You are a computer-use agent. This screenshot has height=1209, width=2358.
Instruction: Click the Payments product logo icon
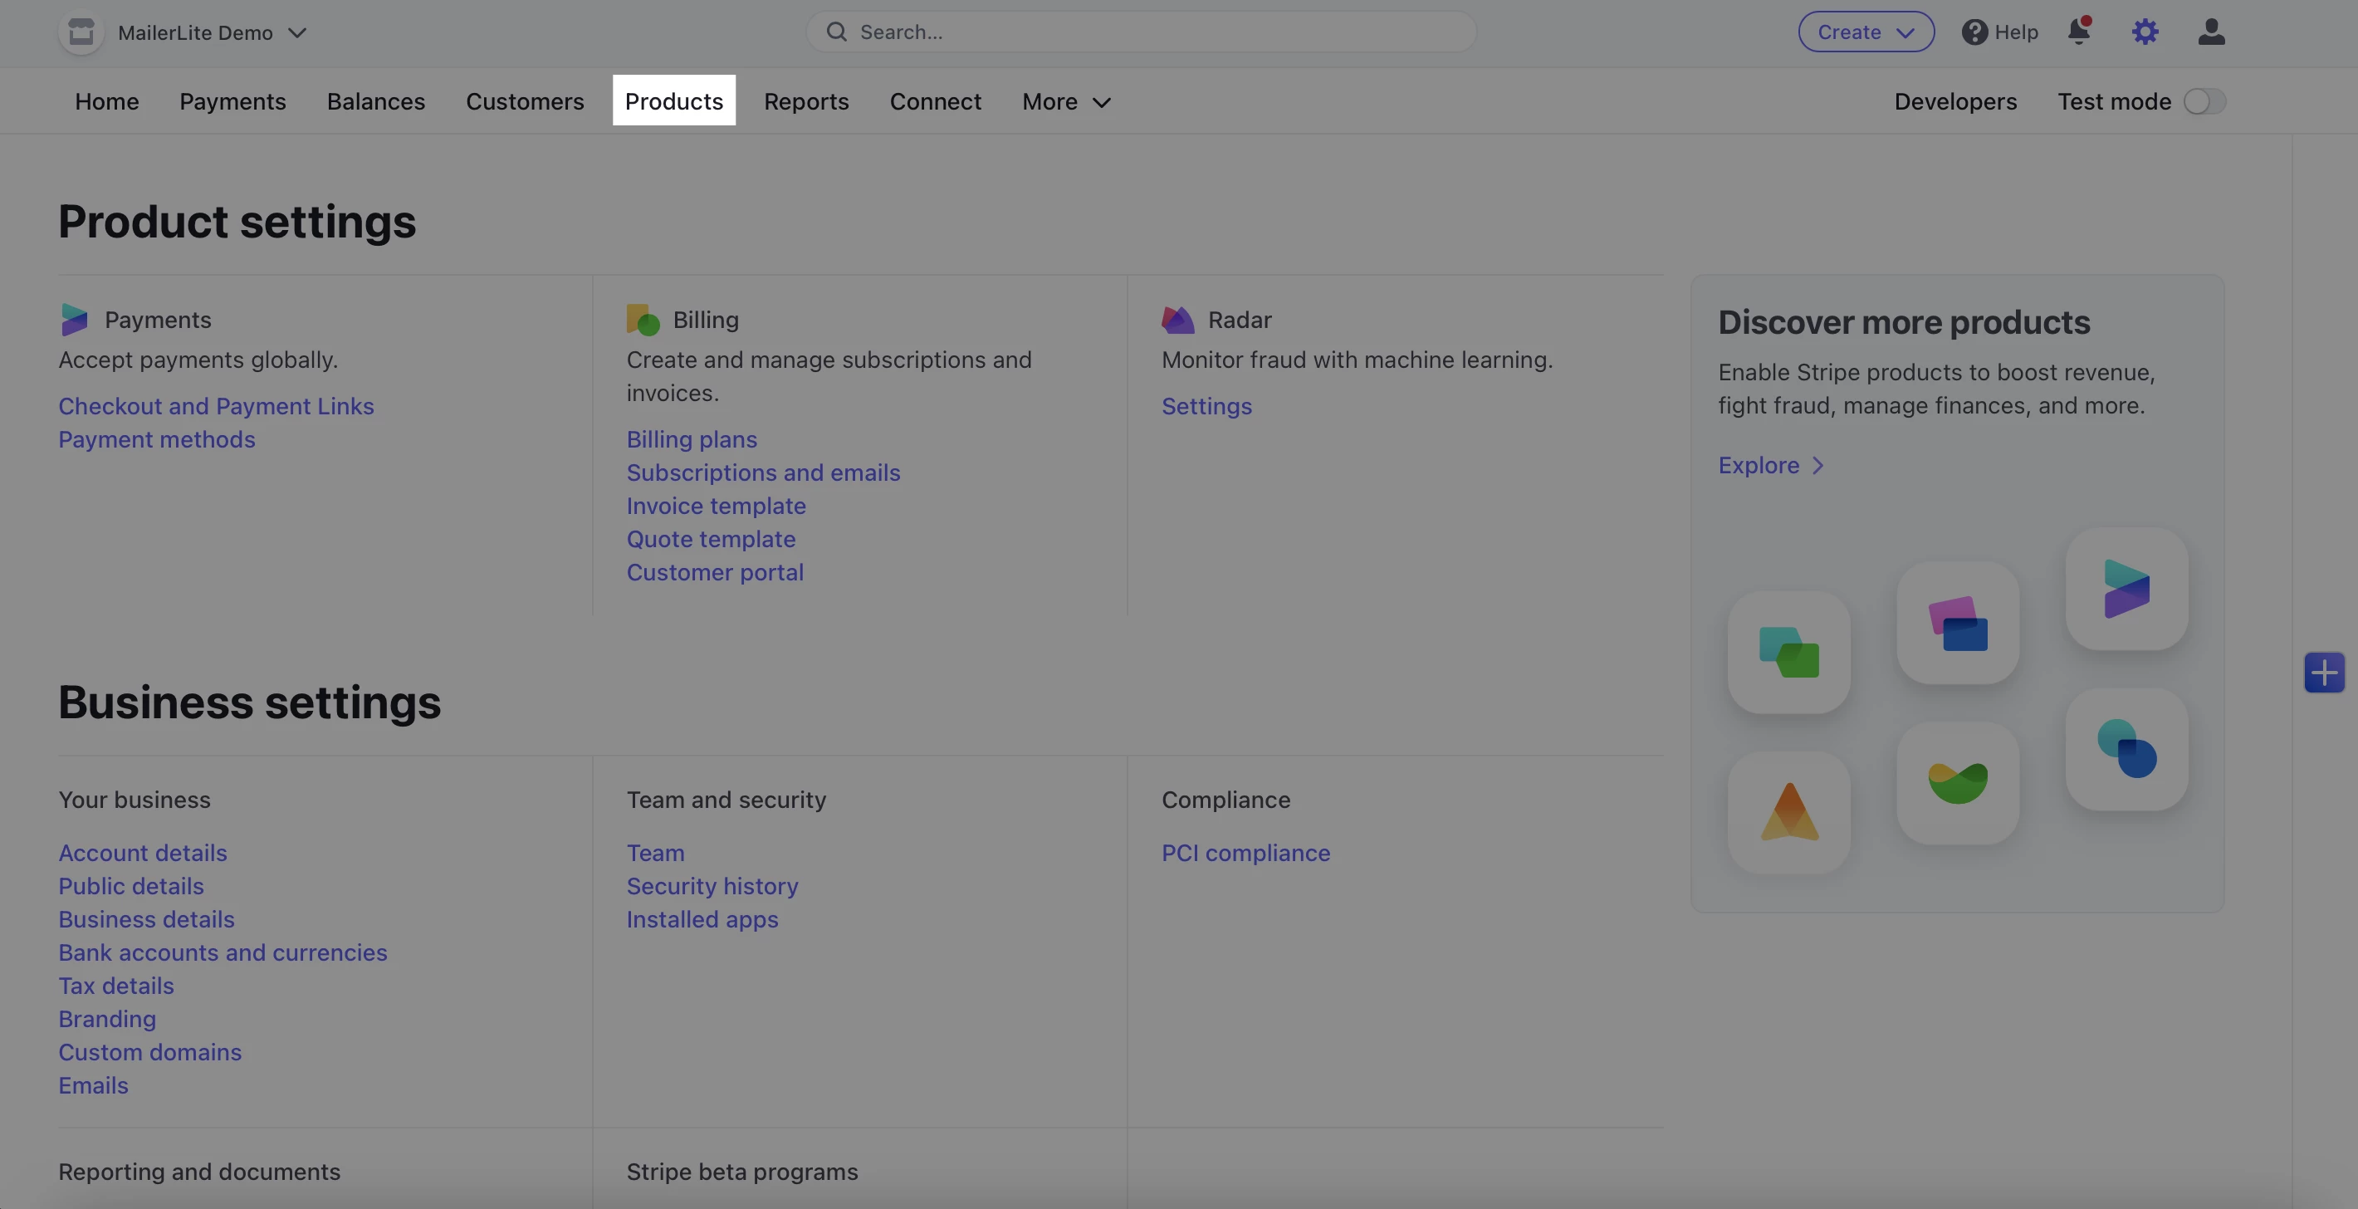(74, 320)
